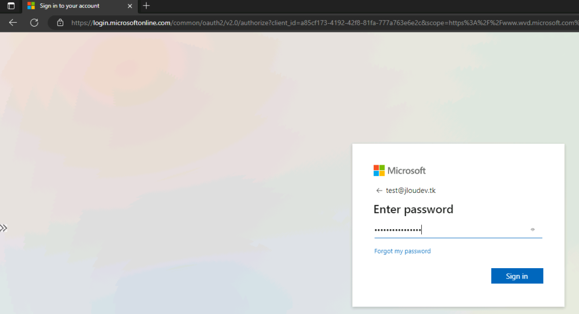This screenshot has height=314, width=579.
Task: Close the Sign in to your account tab
Action: 129,6
